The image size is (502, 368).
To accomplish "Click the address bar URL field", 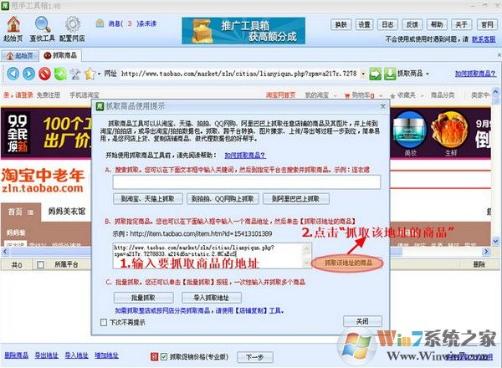I will pos(239,74).
